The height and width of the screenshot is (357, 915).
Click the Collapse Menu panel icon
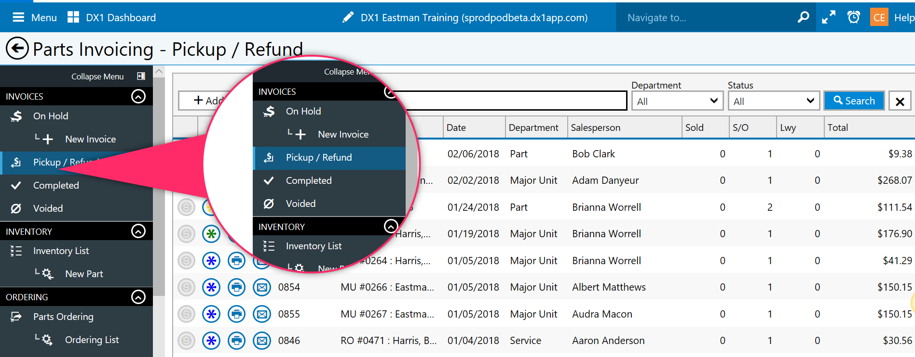click(x=141, y=76)
